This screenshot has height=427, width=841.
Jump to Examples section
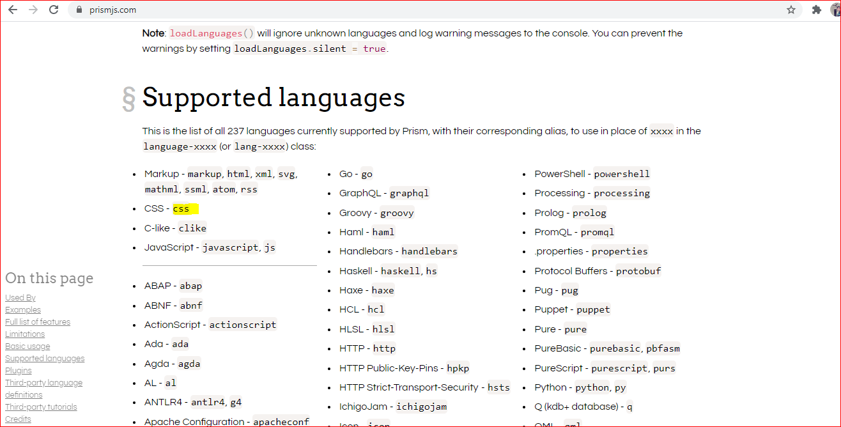[x=23, y=310]
